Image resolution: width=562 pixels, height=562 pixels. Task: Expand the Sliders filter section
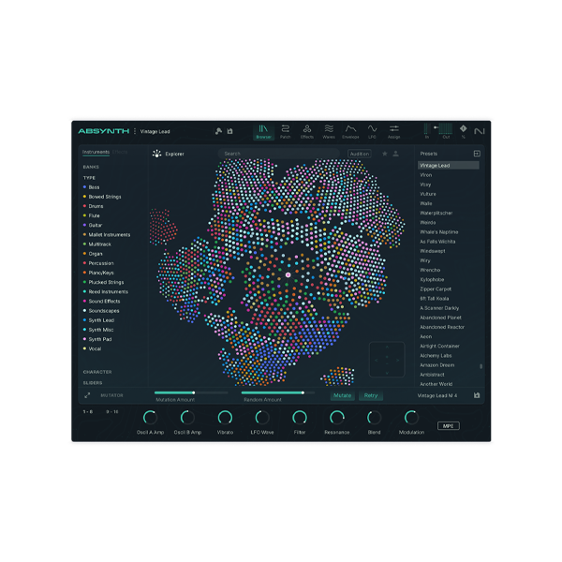coord(92,382)
